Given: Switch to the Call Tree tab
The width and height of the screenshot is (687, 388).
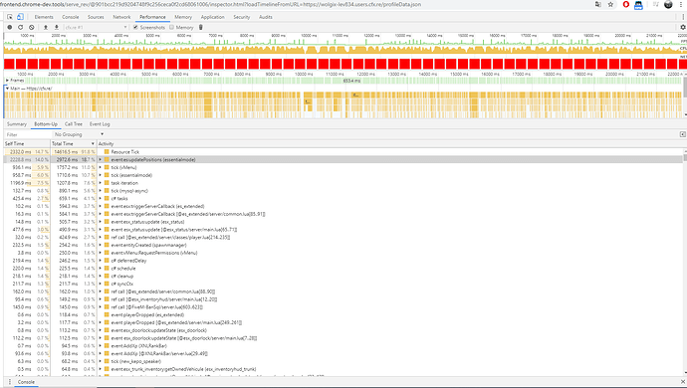Looking at the screenshot, I should pos(74,124).
